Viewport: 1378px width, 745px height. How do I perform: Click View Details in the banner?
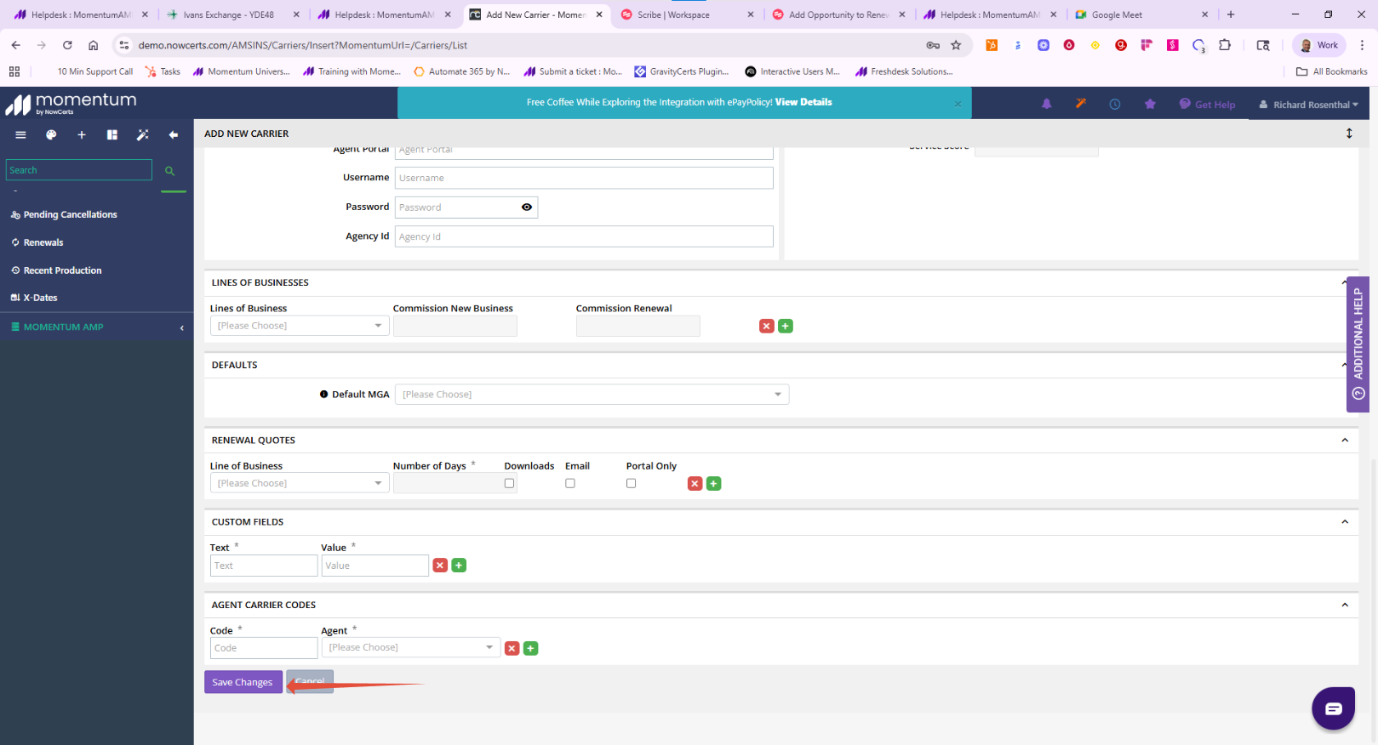tap(803, 102)
